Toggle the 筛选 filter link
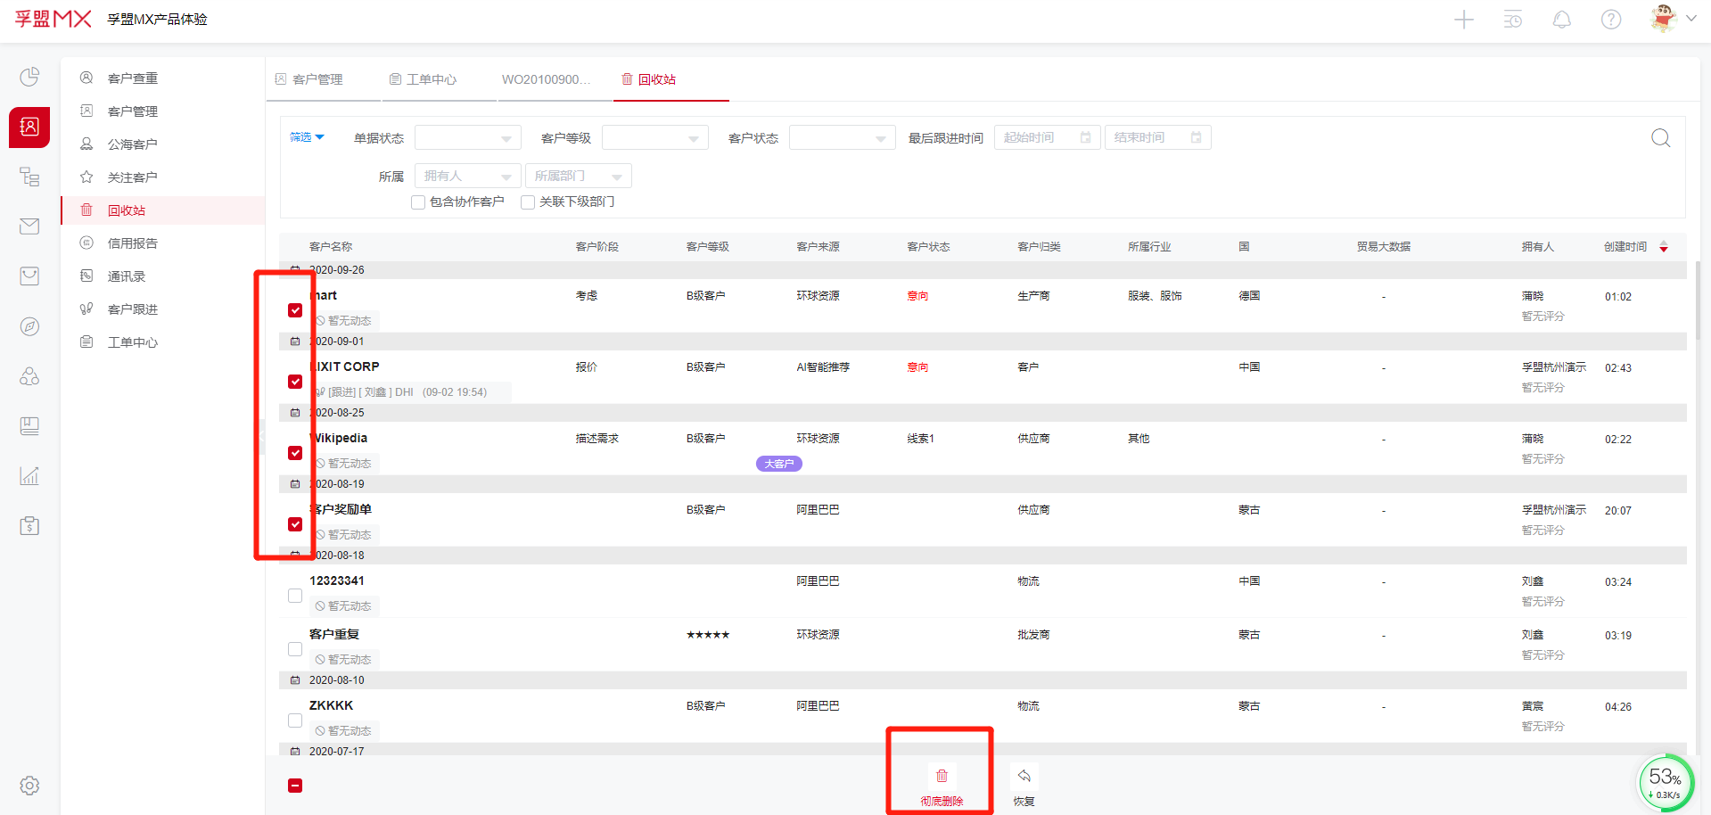Viewport: 1711px width, 815px height. click(307, 137)
